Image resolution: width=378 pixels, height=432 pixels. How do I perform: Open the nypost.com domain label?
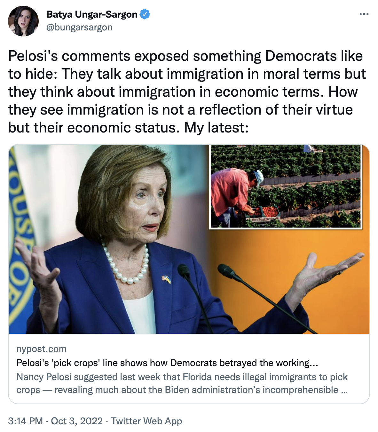click(41, 349)
